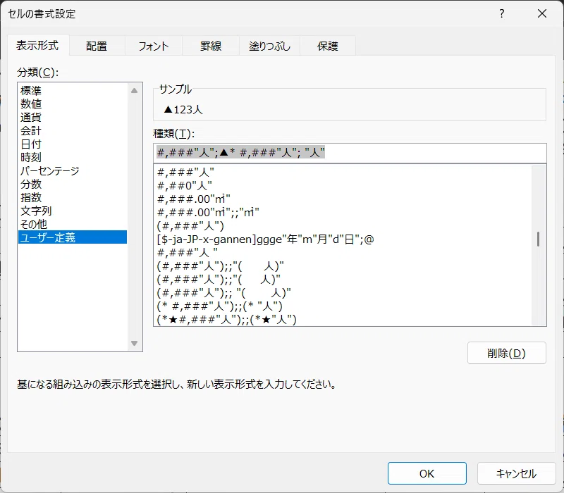The image size is (564, 493).
Task: Choose 会計 in the category list
Action: coord(73,130)
